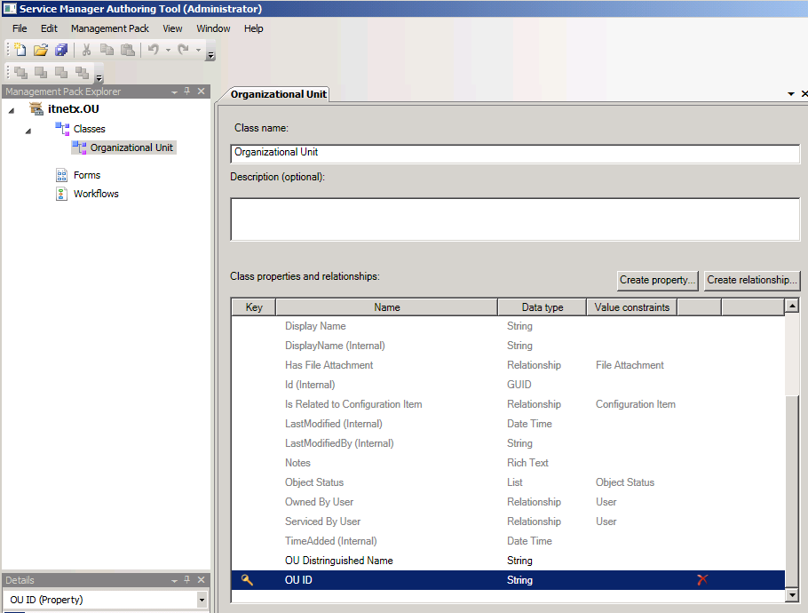Open the Details pane object dropdown
The width and height of the screenshot is (808, 613).
click(202, 601)
